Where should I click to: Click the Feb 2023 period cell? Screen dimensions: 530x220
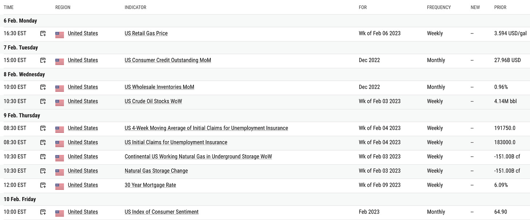[x=369, y=212]
